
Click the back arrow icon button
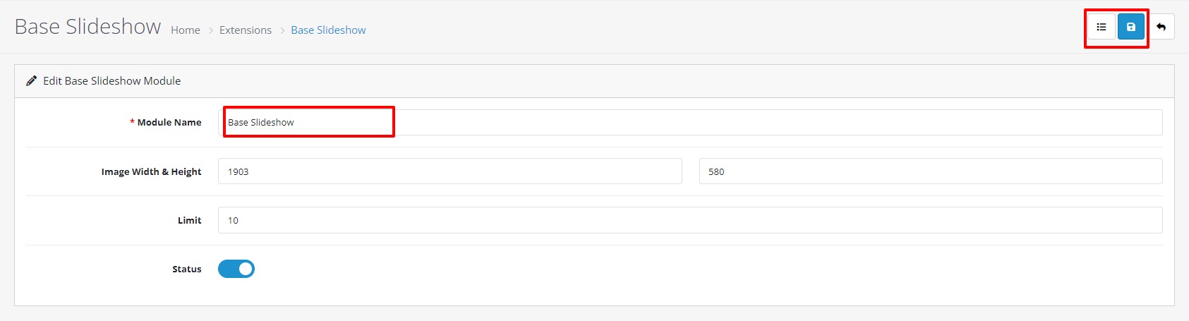point(1161,28)
